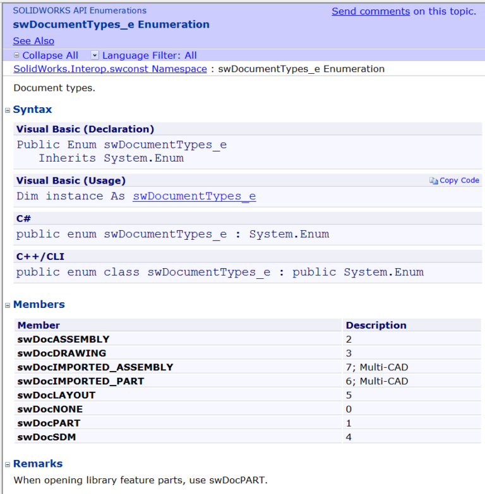This screenshot has width=485, height=494.
Task: Open the Language Filter dropdown arrow
Action: click(x=95, y=56)
